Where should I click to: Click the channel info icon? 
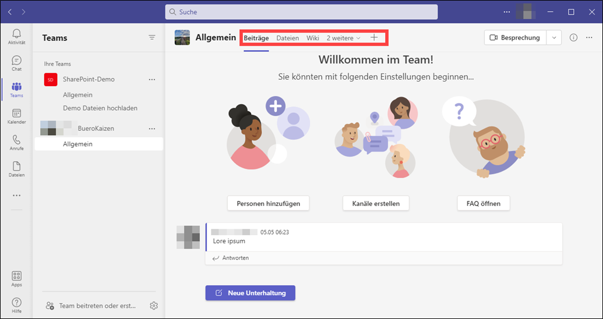point(573,38)
